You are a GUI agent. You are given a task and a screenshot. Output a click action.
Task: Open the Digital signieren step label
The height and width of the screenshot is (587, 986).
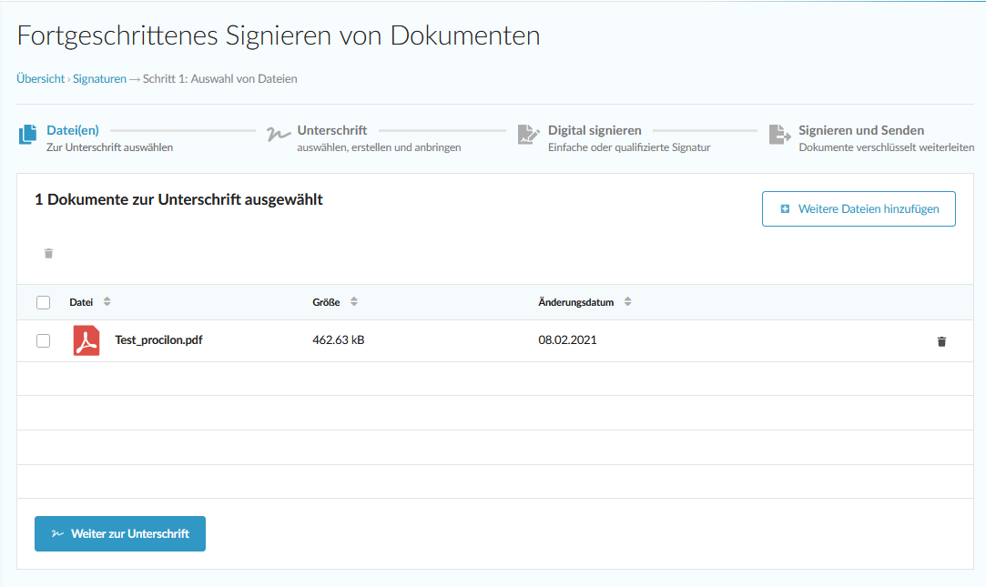[594, 130]
